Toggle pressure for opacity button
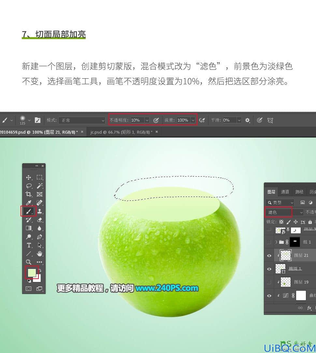Viewport: 316px width, 353px height. tap(156, 120)
